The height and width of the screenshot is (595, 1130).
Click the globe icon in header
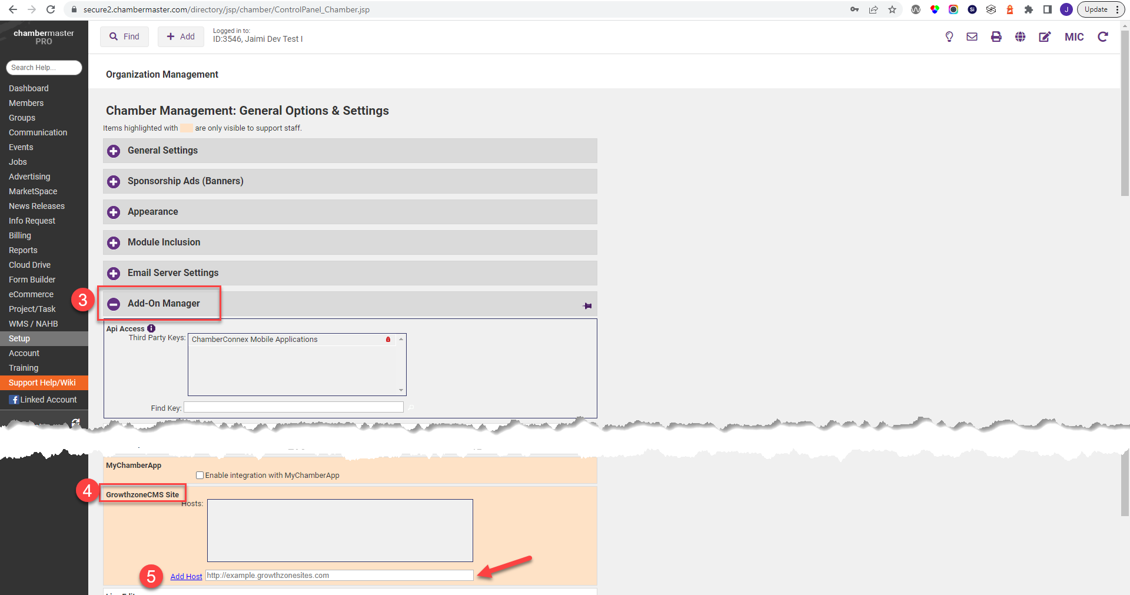pos(1020,37)
